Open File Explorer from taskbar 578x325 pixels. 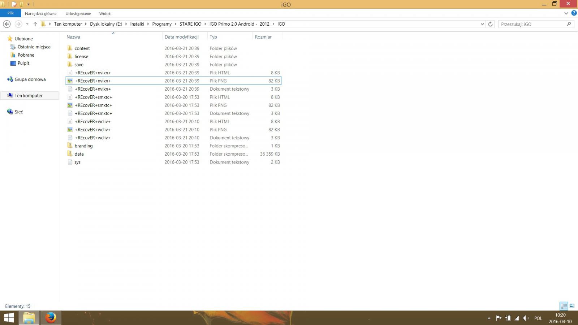(x=29, y=318)
